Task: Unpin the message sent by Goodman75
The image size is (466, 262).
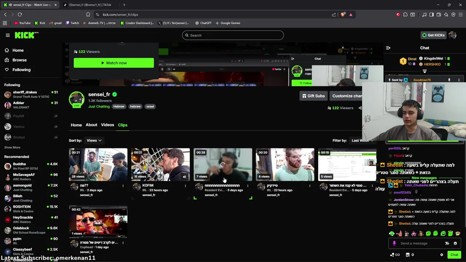Action: pyautogui.click(x=449, y=80)
